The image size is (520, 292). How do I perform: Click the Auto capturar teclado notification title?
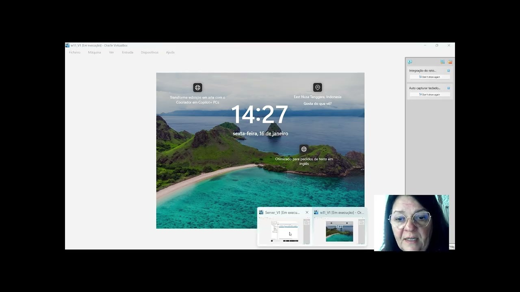[x=425, y=88]
